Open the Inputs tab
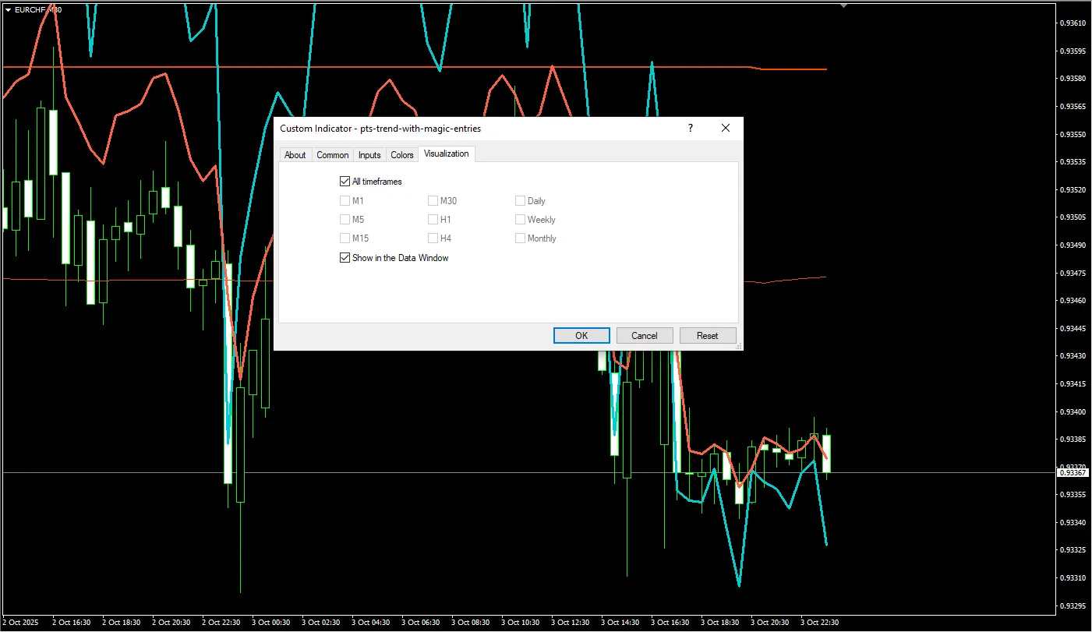 369,155
